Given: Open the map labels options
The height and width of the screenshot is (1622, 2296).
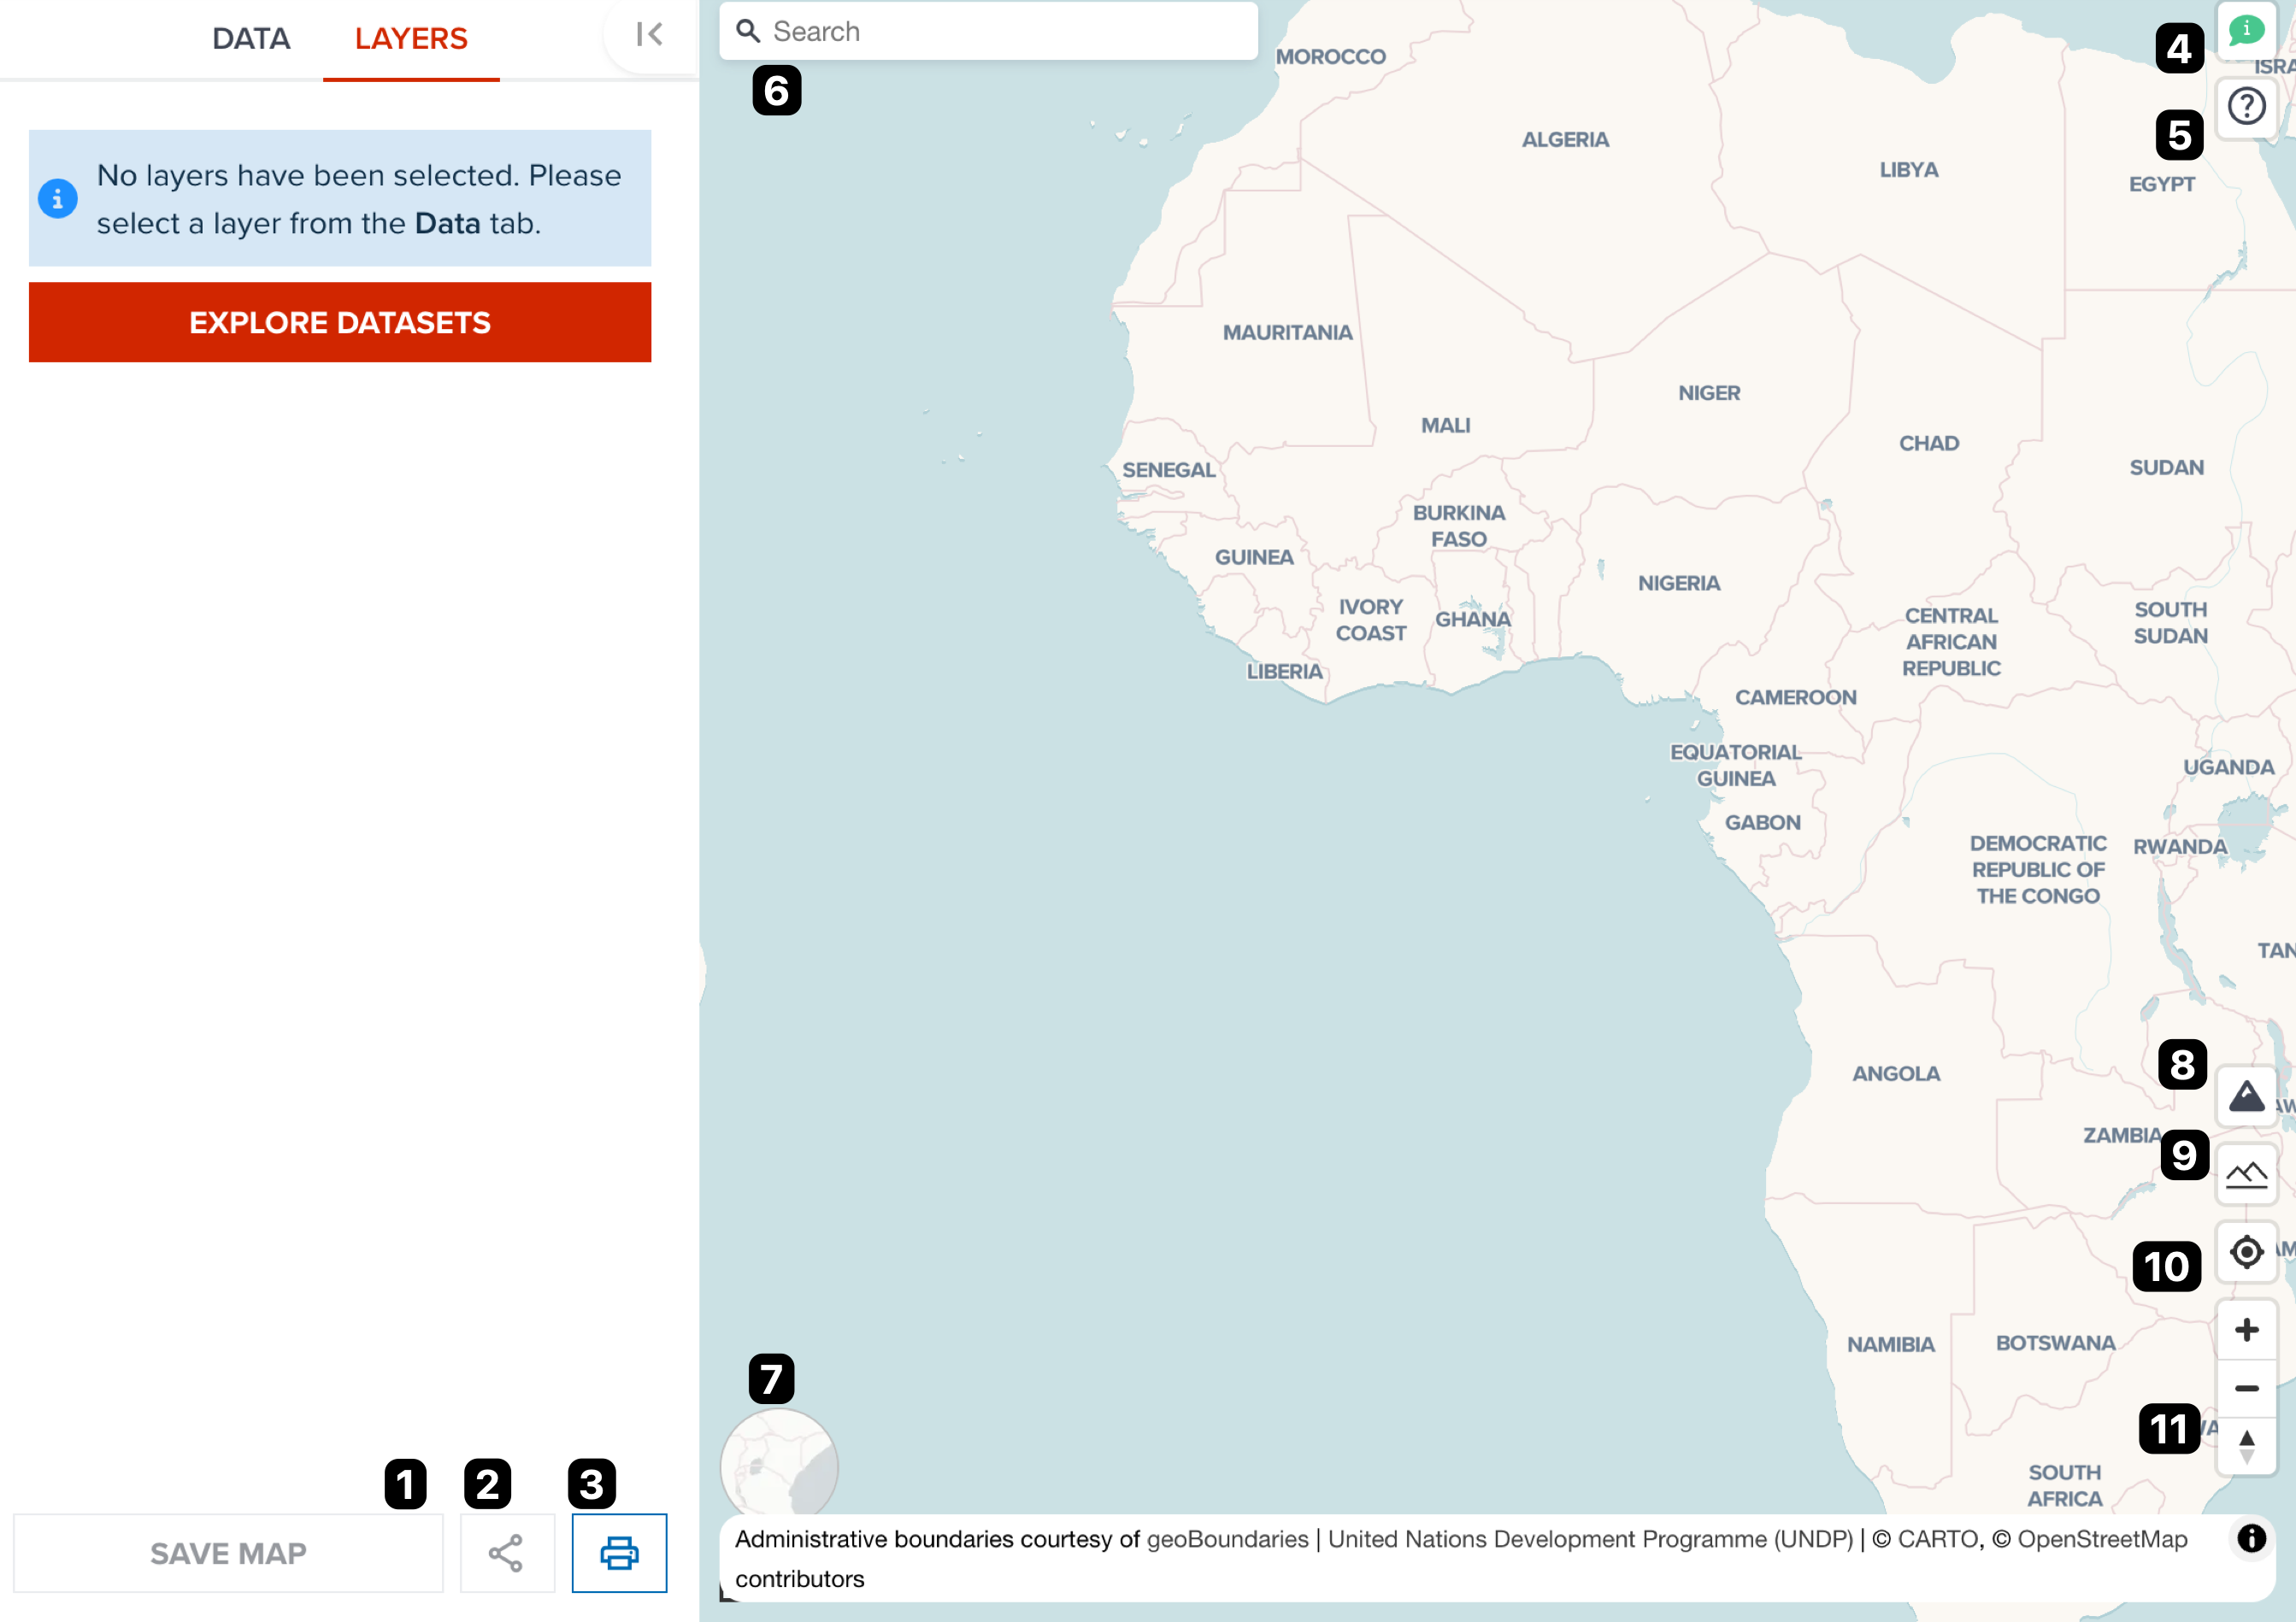Looking at the screenshot, I should [2247, 1172].
